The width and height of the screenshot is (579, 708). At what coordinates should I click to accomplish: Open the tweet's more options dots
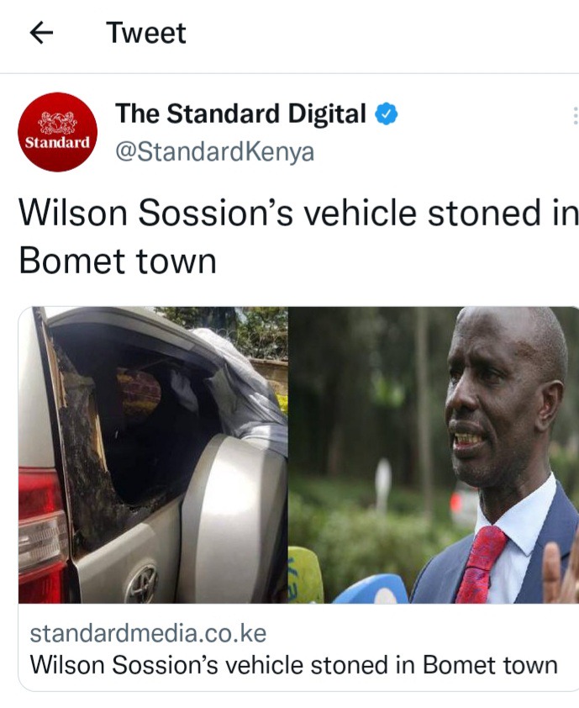(x=575, y=115)
